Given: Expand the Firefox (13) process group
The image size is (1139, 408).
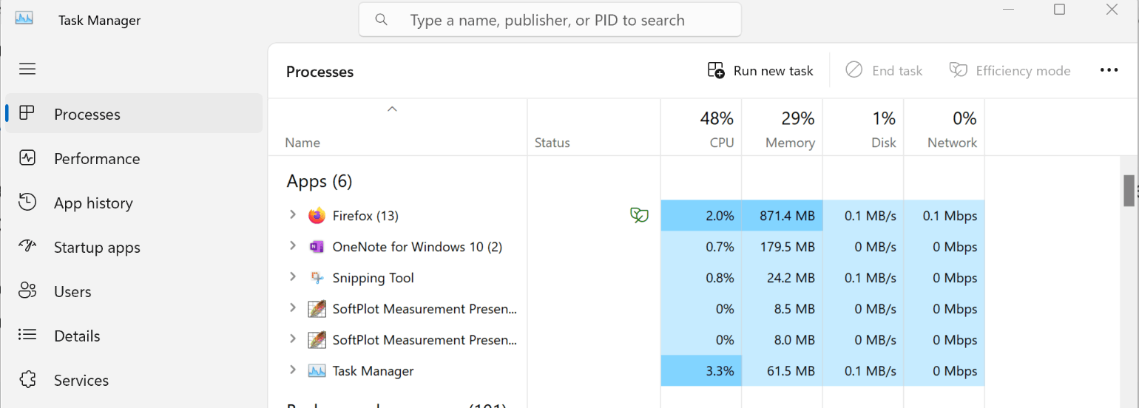Looking at the screenshot, I should coord(293,214).
